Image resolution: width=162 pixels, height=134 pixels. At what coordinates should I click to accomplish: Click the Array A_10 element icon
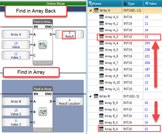pyautogui.click(x=101, y=82)
